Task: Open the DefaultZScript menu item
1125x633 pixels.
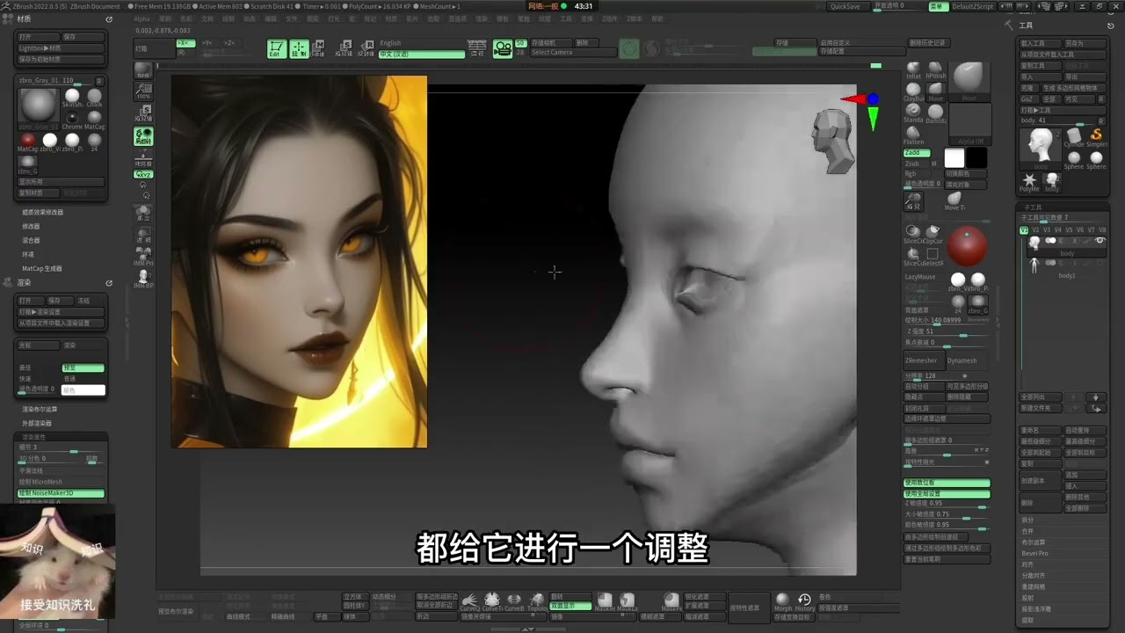Action: pyautogui.click(x=973, y=6)
